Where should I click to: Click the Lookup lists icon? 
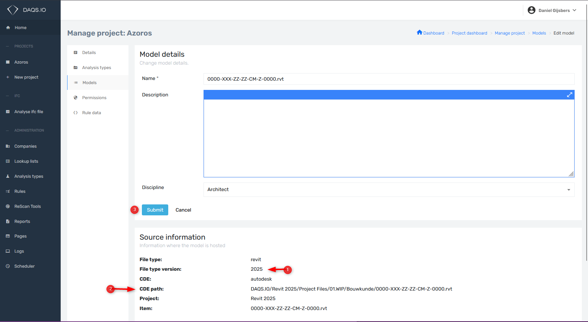[8, 161]
